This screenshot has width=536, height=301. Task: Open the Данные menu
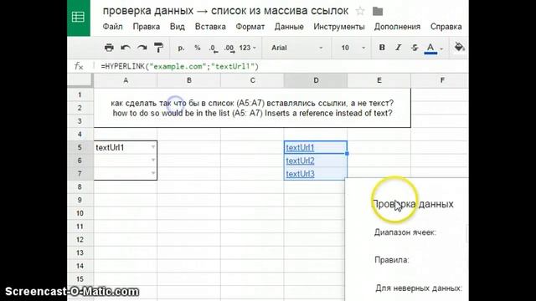pos(289,27)
